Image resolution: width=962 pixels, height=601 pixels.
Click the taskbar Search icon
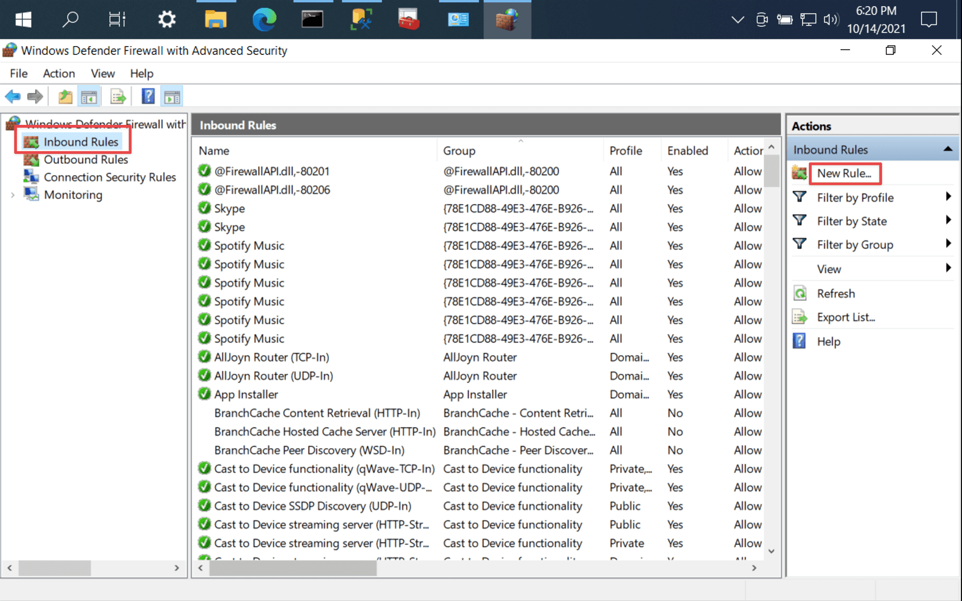click(70, 20)
